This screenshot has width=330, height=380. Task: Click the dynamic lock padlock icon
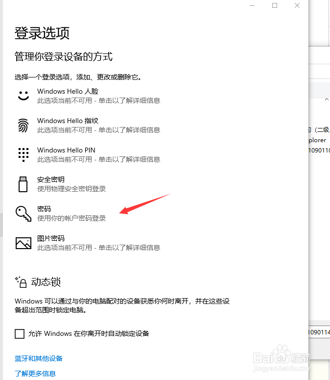coord(21,282)
